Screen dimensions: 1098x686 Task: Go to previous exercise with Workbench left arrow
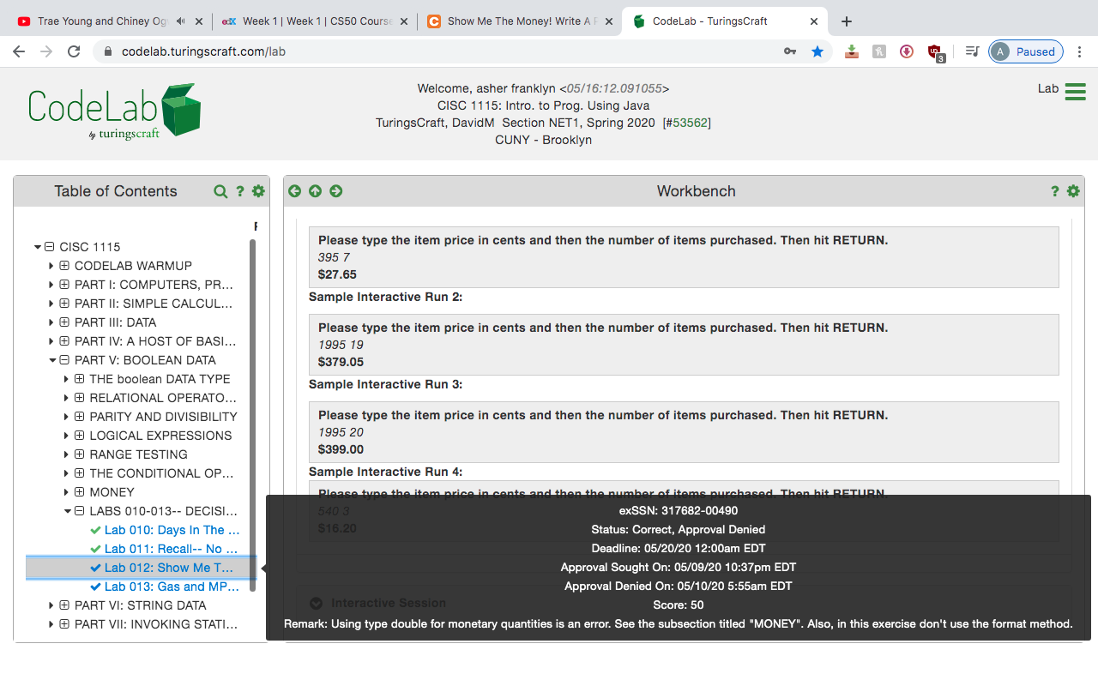[x=295, y=191]
